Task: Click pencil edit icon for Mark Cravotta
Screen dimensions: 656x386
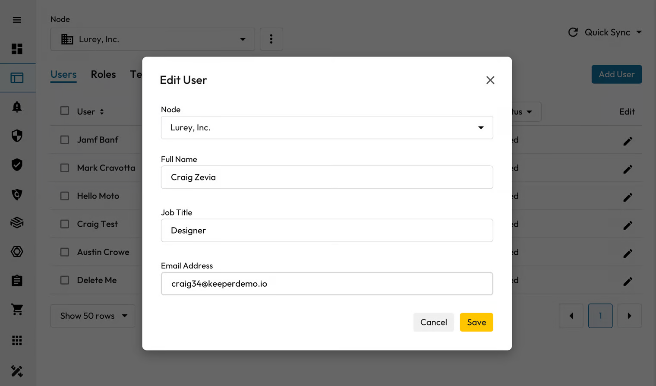Action: click(628, 169)
